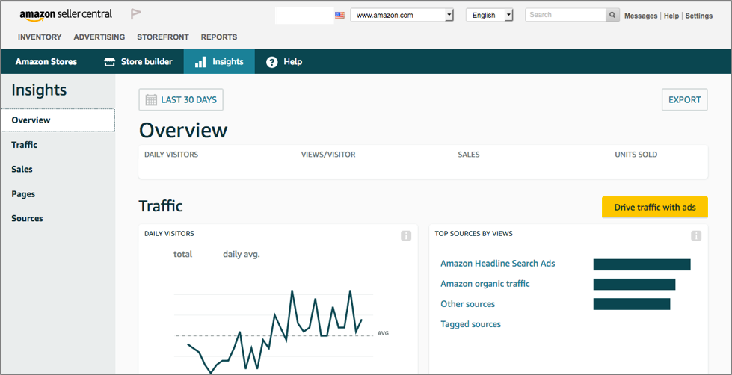Open the Inventory menu
The height and width of the screenshot is (375, 732).
40,37
